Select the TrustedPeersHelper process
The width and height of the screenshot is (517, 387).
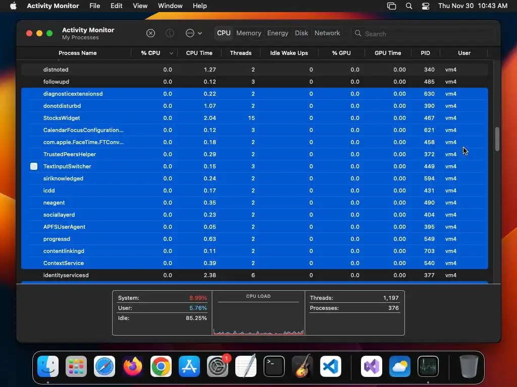click(x=254, y=154)
